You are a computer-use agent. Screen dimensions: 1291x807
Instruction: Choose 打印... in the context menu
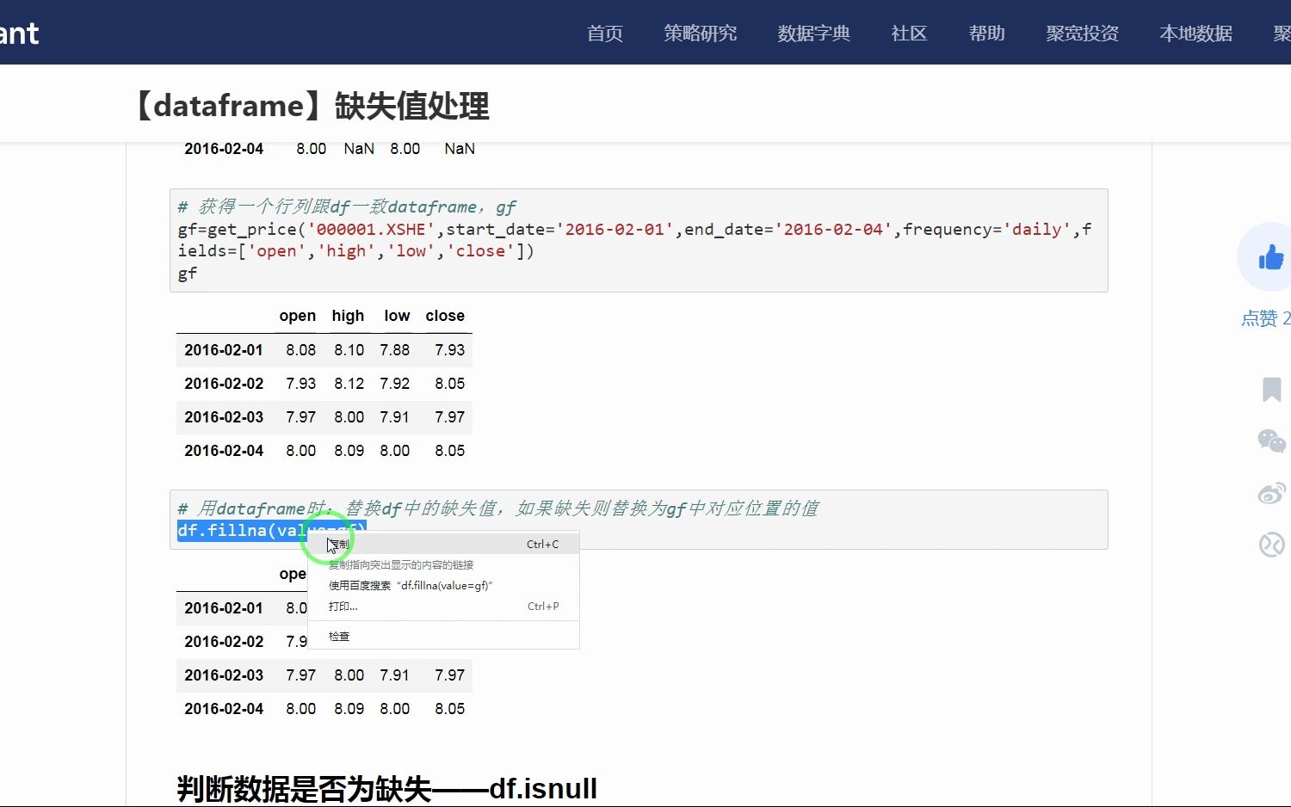coord(443,607)
